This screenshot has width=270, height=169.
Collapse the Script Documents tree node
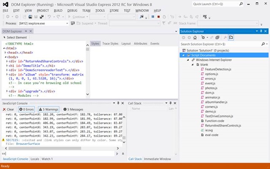(183, 55)
